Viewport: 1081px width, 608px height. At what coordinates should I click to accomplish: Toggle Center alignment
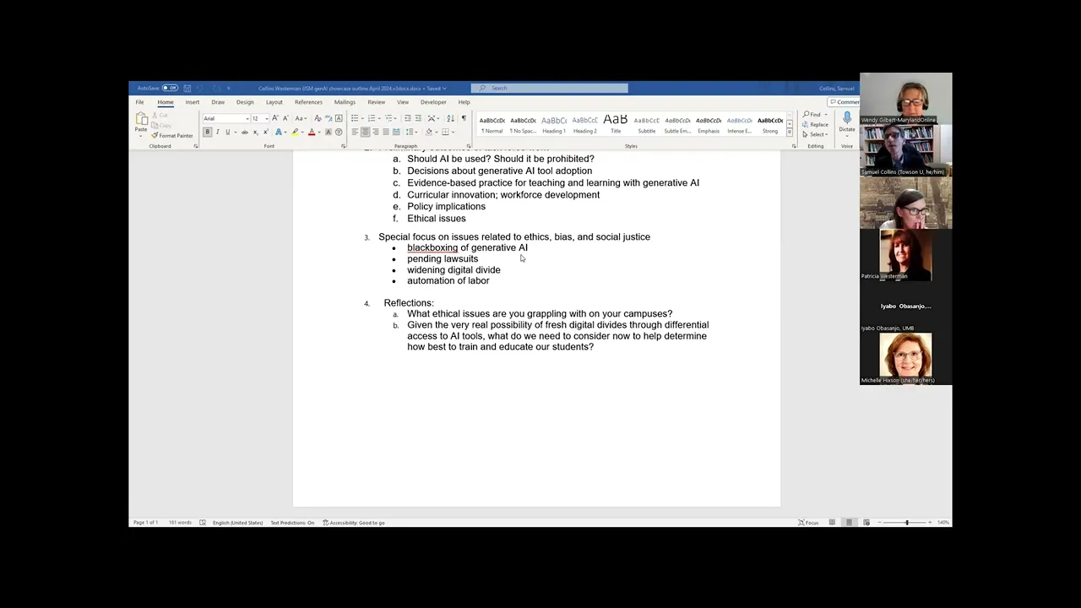[x=365, y=132]
